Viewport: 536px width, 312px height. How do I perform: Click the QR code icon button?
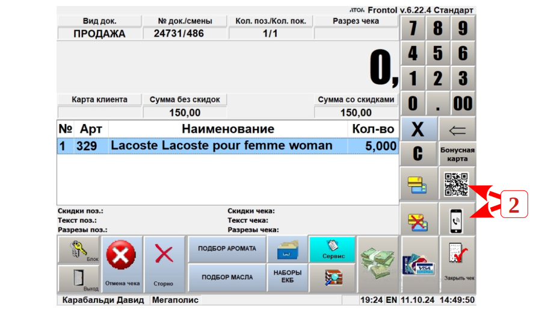click(x=457, y=184)
